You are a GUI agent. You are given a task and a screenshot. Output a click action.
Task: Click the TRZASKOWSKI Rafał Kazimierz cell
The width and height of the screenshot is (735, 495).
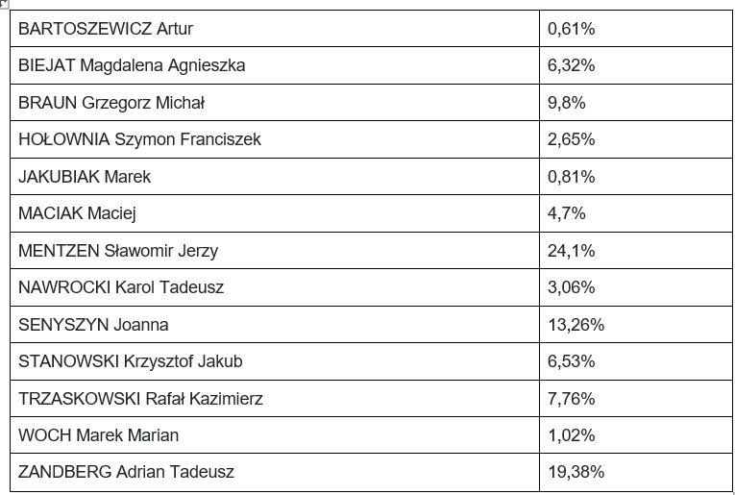tap(275, 399)
